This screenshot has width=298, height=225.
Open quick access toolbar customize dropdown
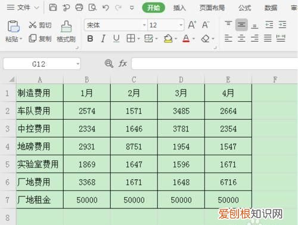coord(132,8)
